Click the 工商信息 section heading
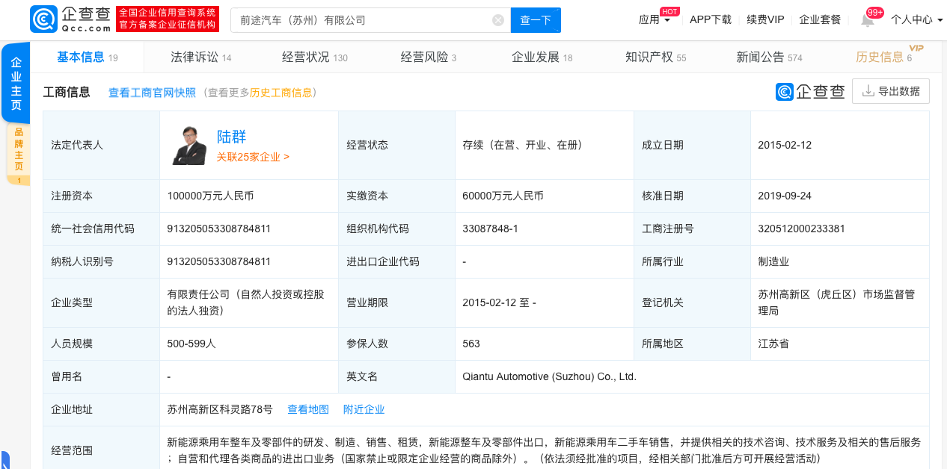 click(x=67, y=92)
